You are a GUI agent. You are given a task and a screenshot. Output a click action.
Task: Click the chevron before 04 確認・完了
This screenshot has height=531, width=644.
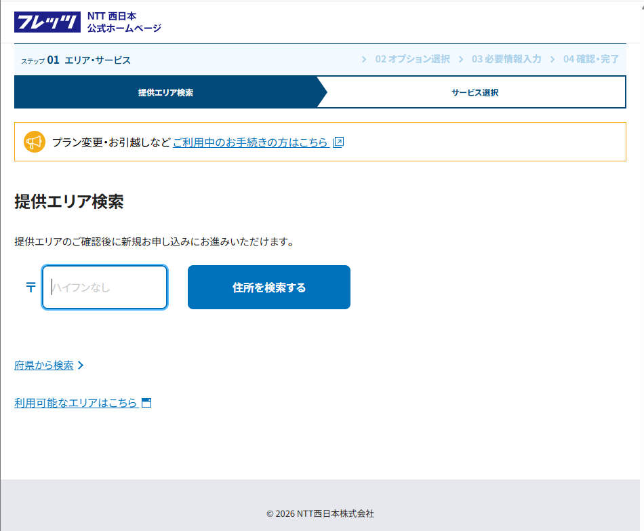pyautogui.click(x=552, y=60)
